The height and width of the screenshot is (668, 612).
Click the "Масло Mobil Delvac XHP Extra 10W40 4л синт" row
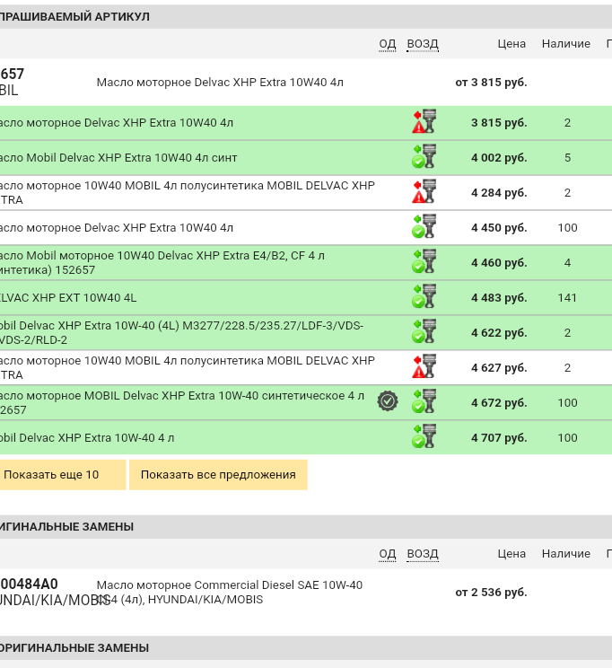(x=306, y=158)
